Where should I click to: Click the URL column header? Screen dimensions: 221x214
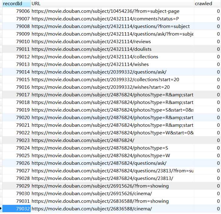pos(112,4)
